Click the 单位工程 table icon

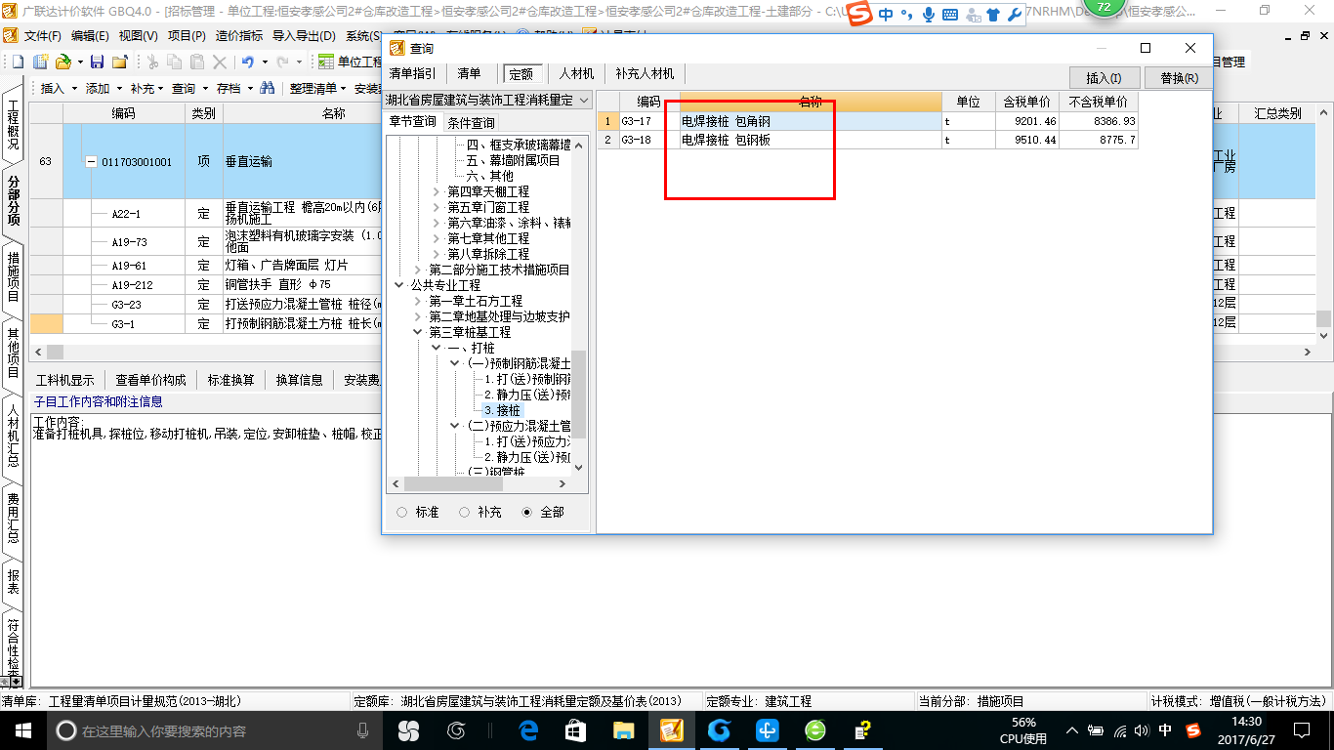tap(326, 62)
